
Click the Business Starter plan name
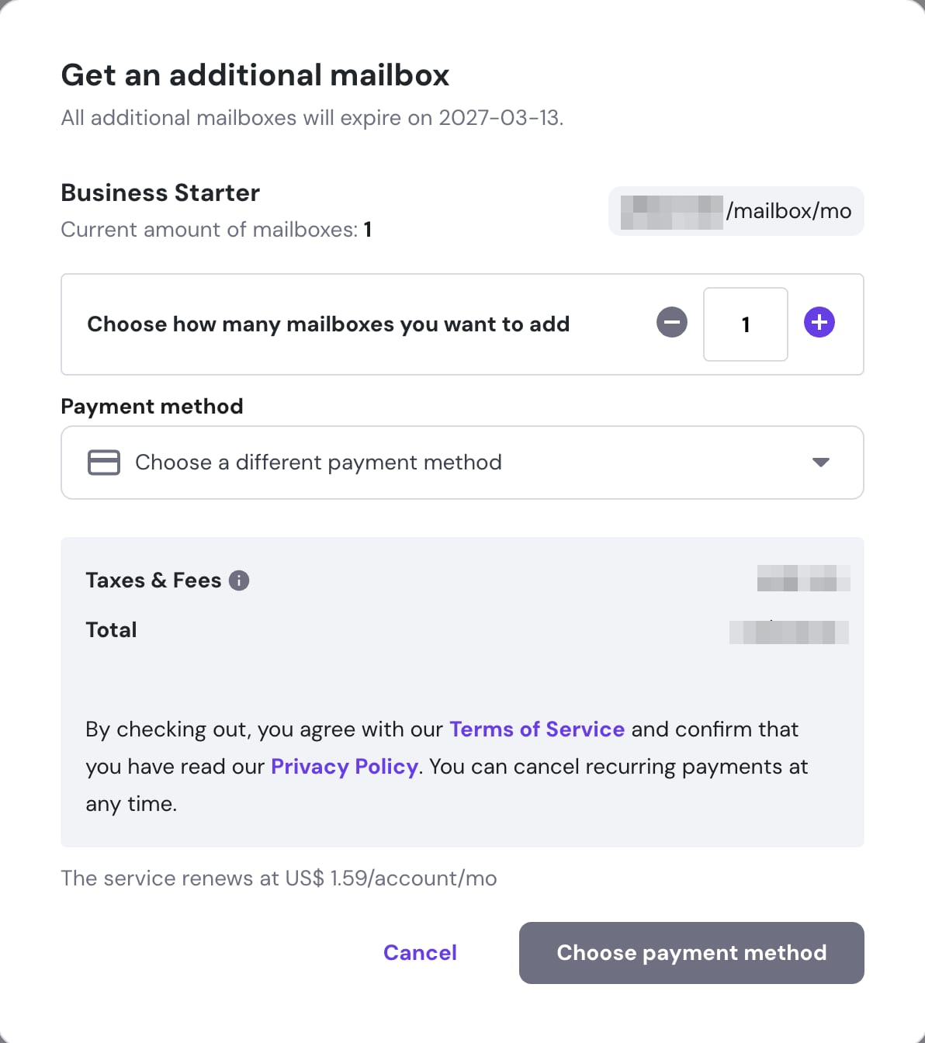tap(161, 192)
